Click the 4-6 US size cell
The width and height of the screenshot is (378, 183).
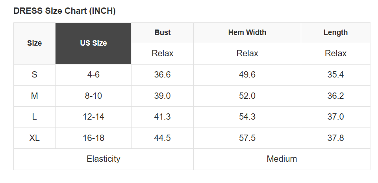(93, 75)
